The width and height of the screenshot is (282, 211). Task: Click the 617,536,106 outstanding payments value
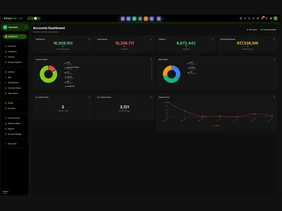tap(248, 43)
